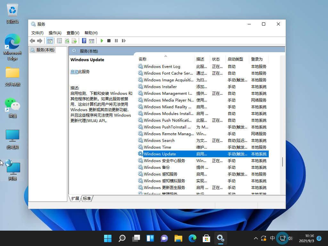Viewport: 328px width, 246px height.
Task: Start the service using the green play icon
Action: 102,41
